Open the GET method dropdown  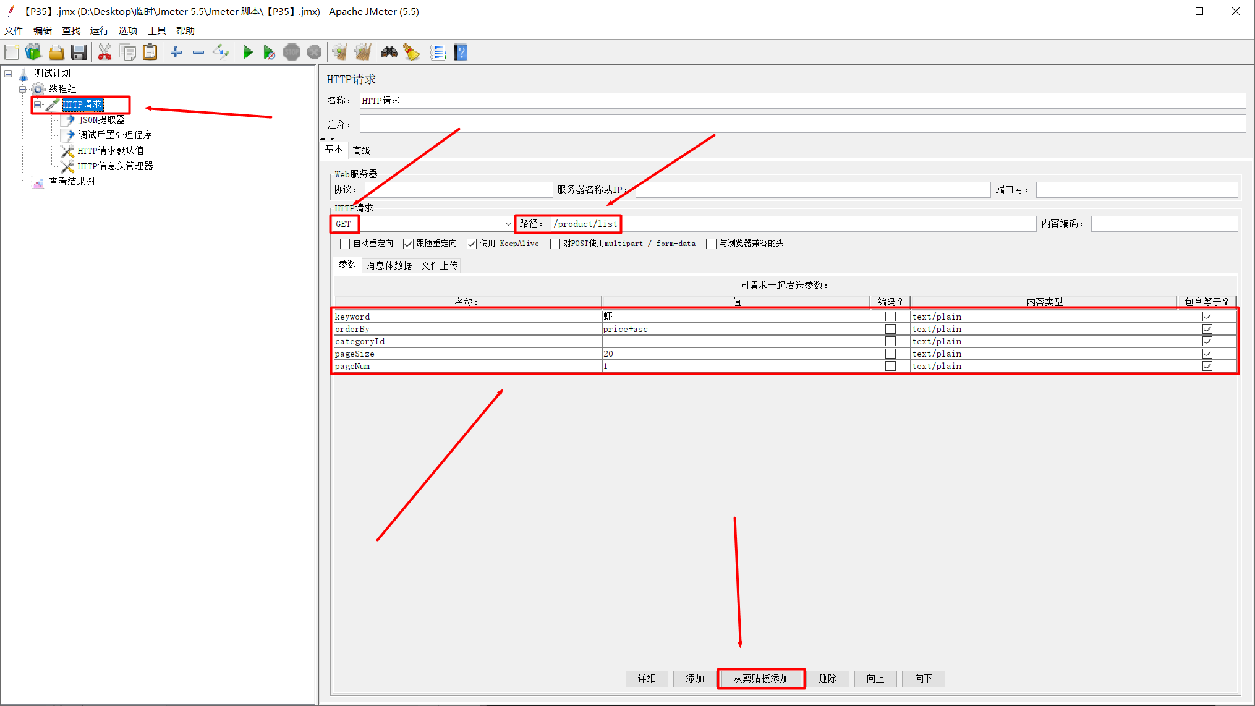(x=508, y=224)
